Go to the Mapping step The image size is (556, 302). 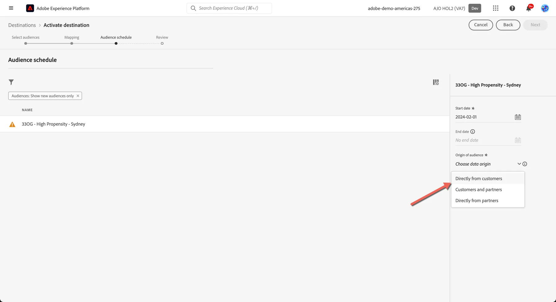pos(72,40)
